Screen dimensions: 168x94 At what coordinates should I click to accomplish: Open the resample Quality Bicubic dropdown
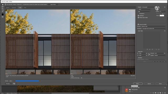pos(160,55)
